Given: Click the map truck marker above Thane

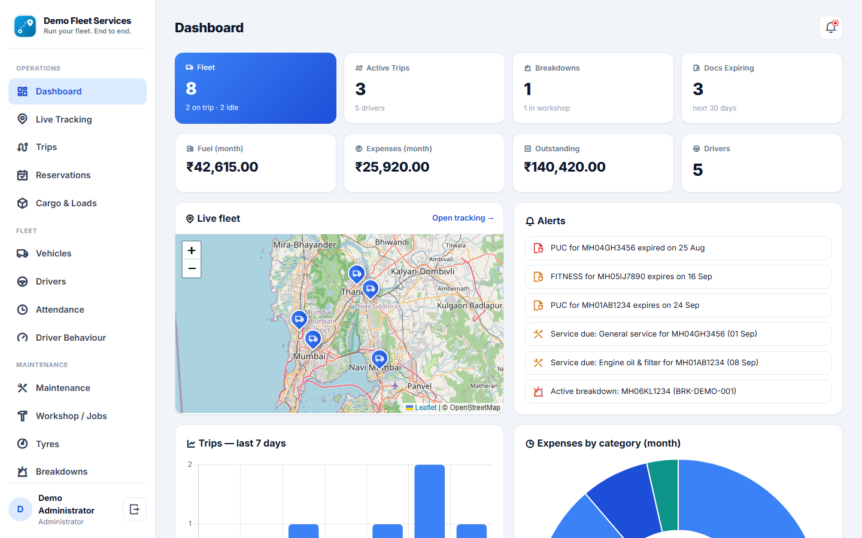Looking at the screenshot, I should click(357, 274).
